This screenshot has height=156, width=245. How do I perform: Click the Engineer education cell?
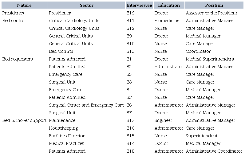coord(163,120)
